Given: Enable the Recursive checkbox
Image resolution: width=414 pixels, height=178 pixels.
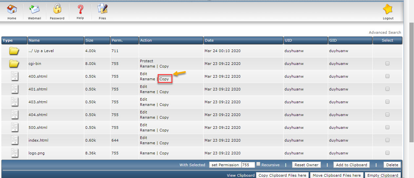Looking at the screenshot, I should 258,164.
